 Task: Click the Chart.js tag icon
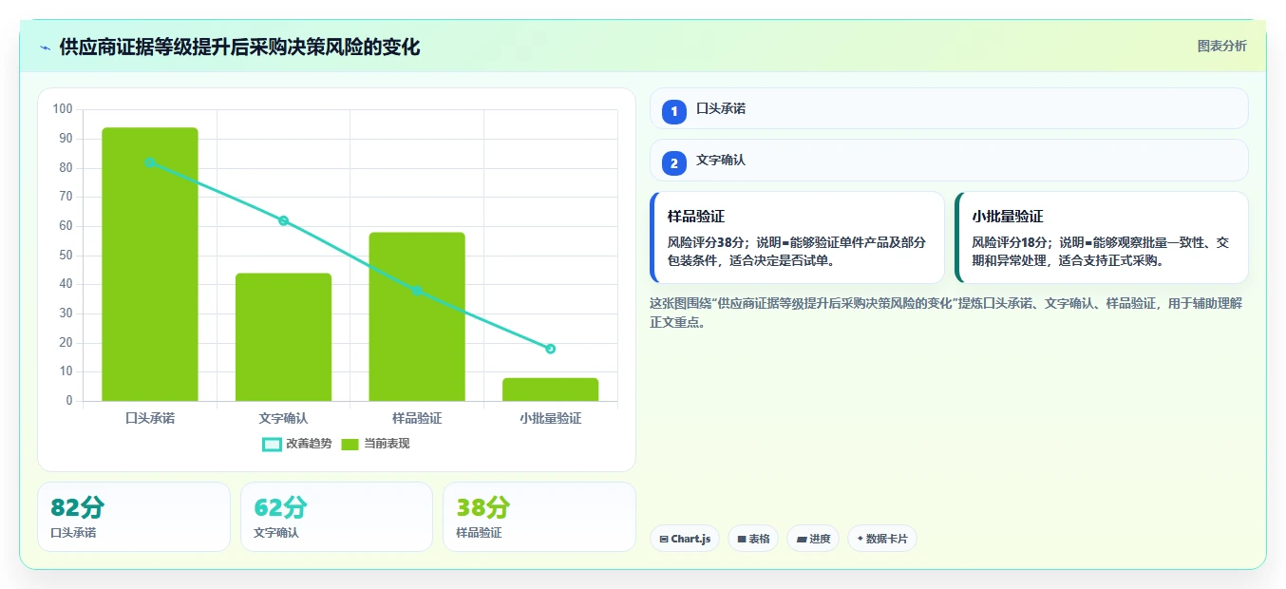664,539
